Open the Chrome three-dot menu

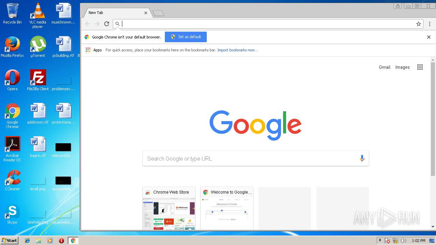point(430,24)
